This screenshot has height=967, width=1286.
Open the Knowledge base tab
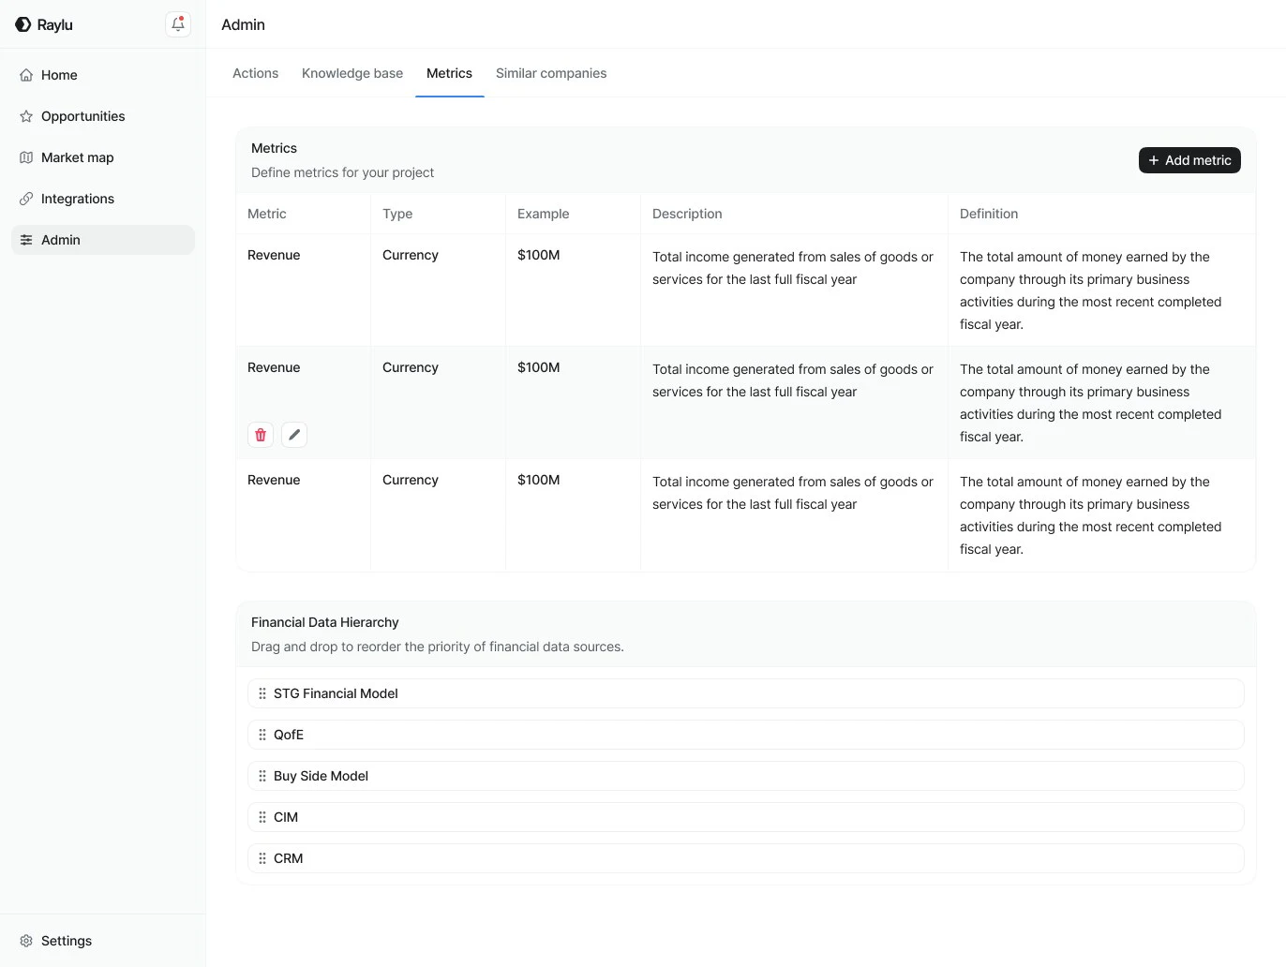352,73
